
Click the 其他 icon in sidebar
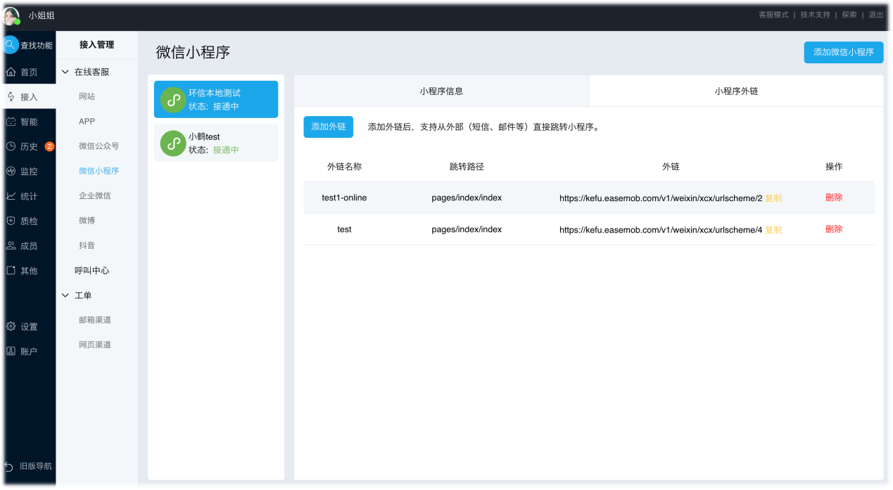coord(11,271)
